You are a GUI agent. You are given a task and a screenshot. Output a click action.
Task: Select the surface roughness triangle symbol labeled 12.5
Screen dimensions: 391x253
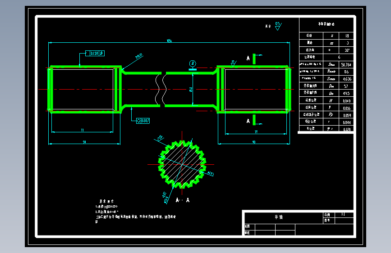pyautogui.click(x=278, y=26)
